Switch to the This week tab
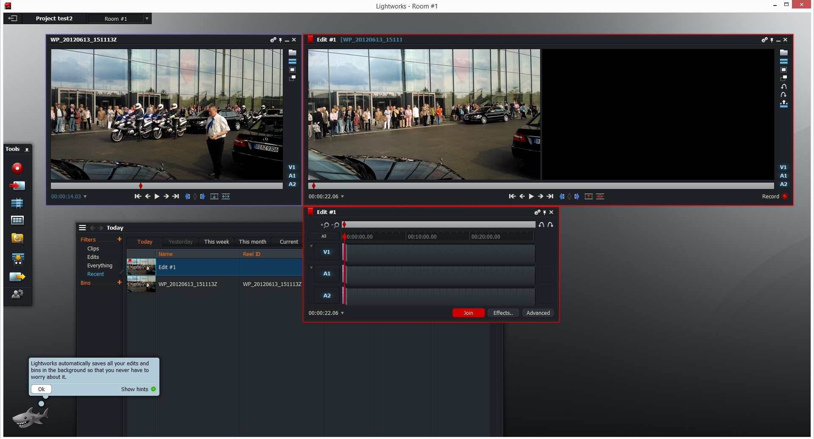This screenshot has height=439, width=814. pyautogui.click(x=217, y=242)
